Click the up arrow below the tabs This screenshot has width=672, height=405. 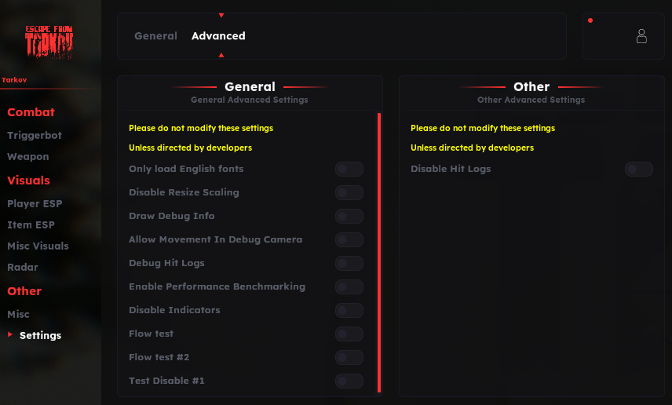(x=221, y=55)
